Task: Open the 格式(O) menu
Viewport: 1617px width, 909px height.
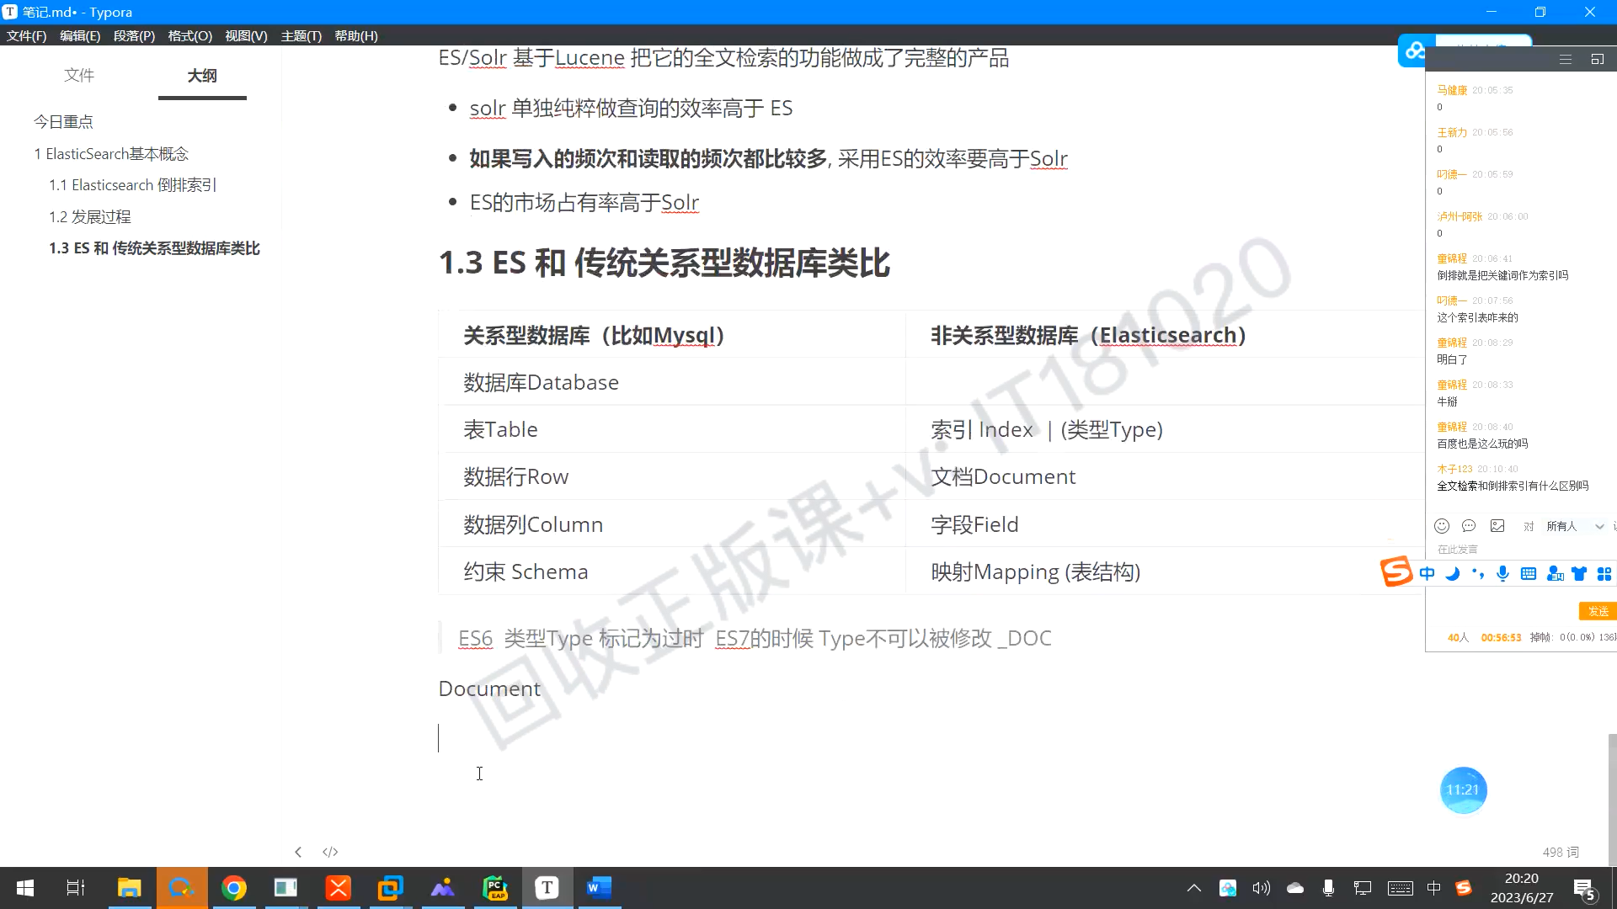Action: (189, 36)
